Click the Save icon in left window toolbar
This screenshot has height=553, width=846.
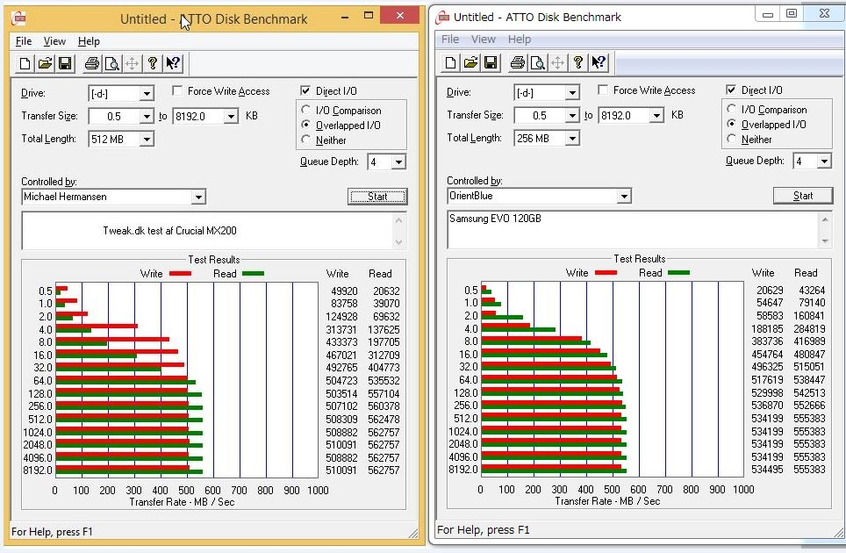click(64, 63)
